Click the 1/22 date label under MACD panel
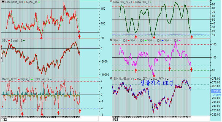 tap(4, 120)
